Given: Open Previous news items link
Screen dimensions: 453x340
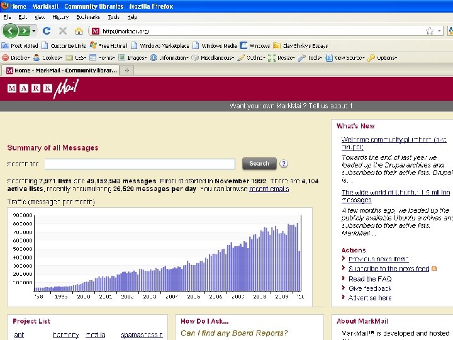Looking at the screenshot, I should coord(379,259).
